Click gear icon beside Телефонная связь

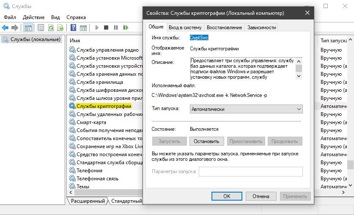(x=72, y=178)
